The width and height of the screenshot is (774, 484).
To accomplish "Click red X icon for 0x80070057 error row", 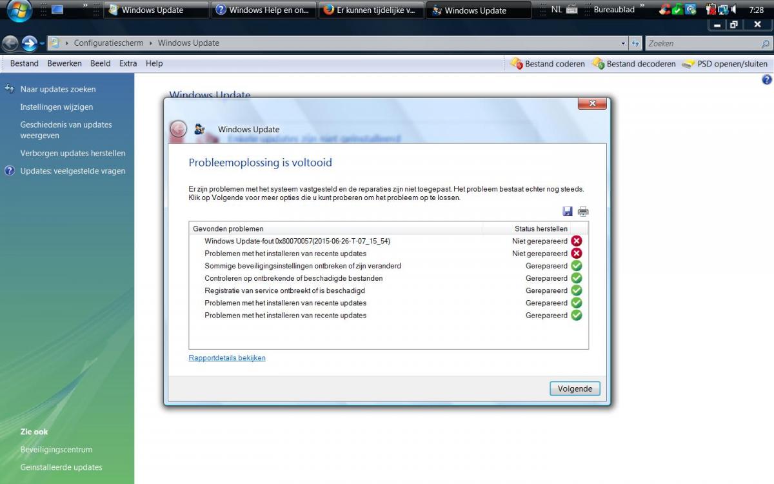I will click(x=577, y=241).
